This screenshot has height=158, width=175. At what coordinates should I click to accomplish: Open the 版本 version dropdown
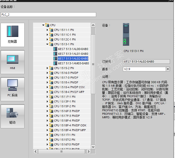[x=168, y=69]
